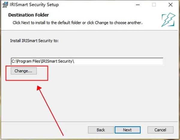Click "C:\Program Files" text in the path box
The image size is (180, 140).
26,61
